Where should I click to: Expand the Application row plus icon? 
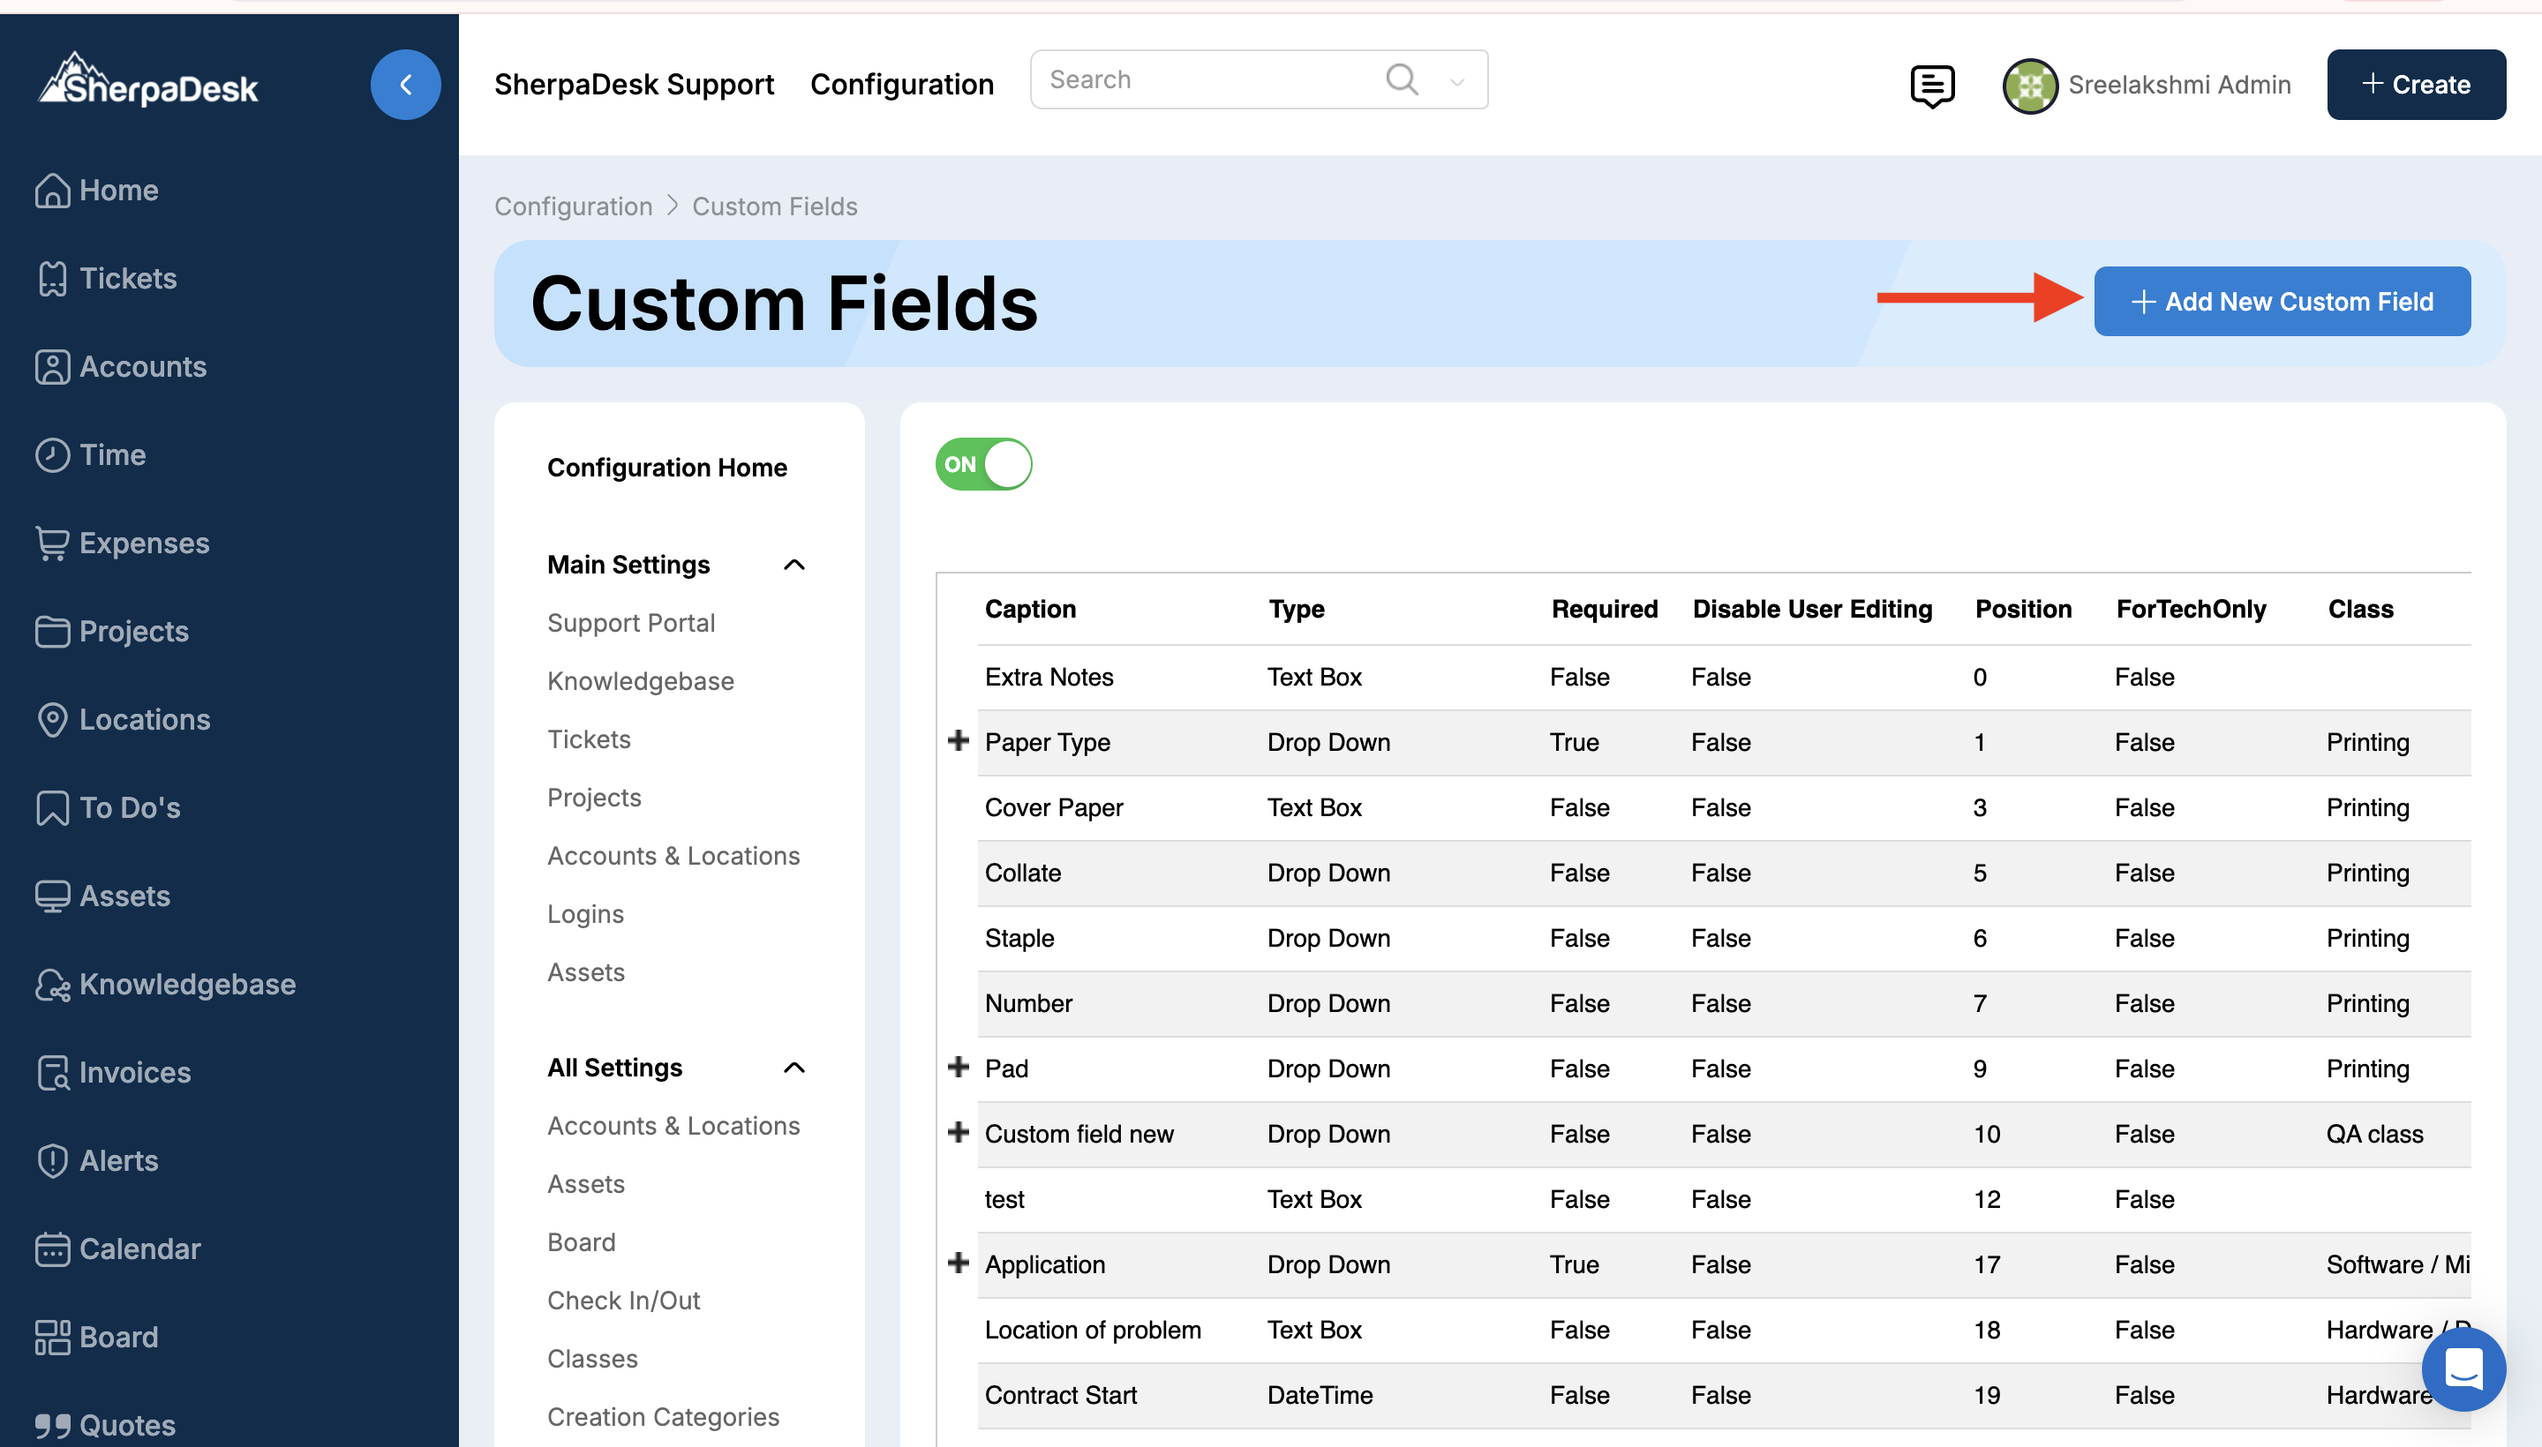tap(959, 1263)
